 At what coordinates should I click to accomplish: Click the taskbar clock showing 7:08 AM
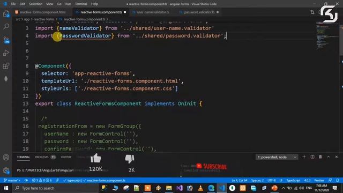(x=322, y=188)
